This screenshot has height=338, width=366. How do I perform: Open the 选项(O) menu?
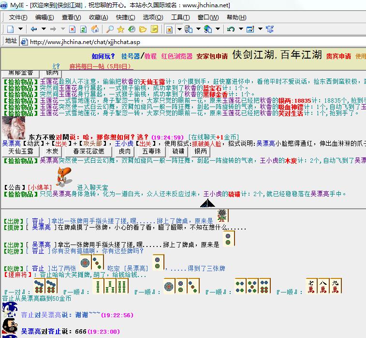coord(153,17)
